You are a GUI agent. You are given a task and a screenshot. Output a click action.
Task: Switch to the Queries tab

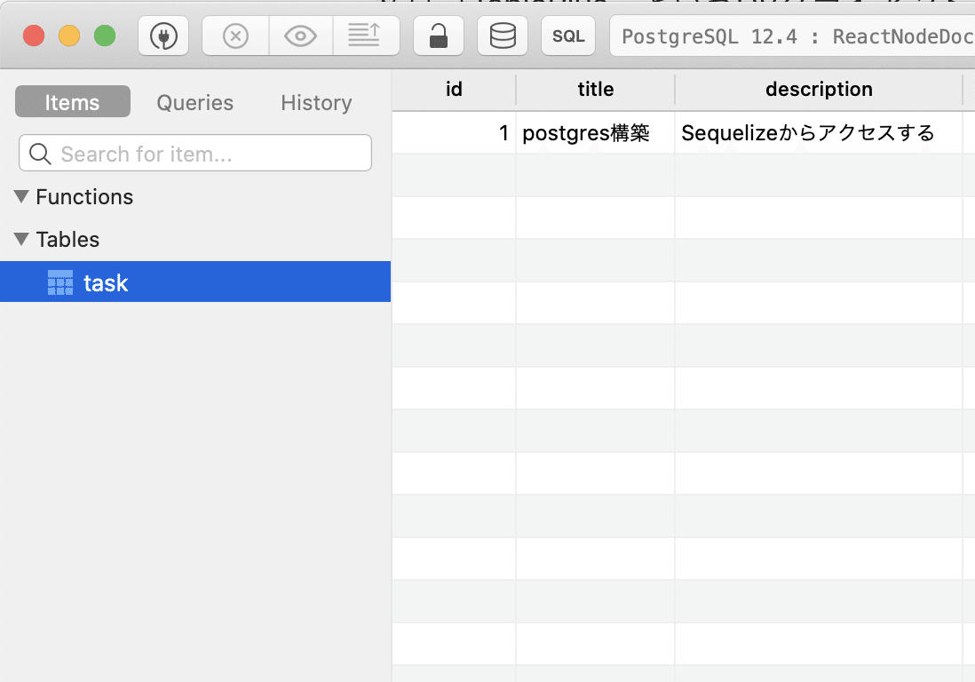tap(194, 102)
